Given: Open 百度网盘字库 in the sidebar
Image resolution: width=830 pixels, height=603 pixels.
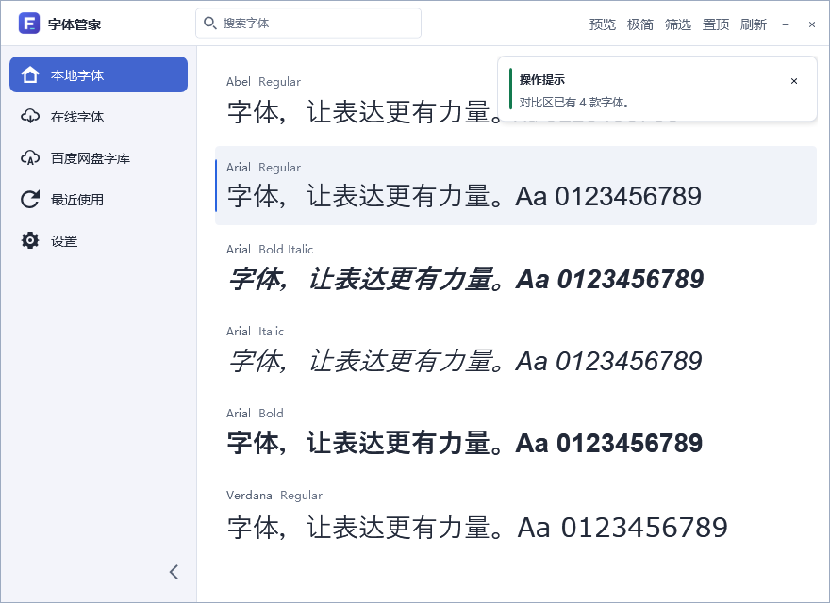Looking at the screenshot, I should point(98,157).
